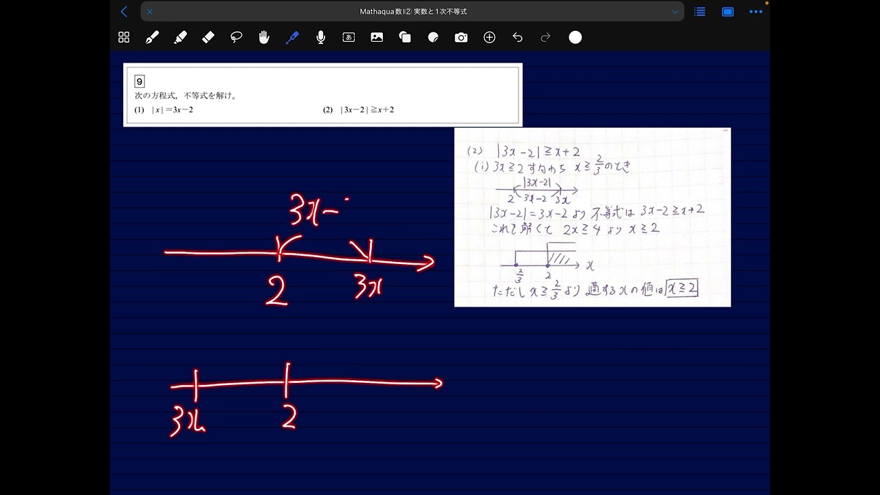
Task: Select the handwritten solution image
Action: click(x=593, y=217)
